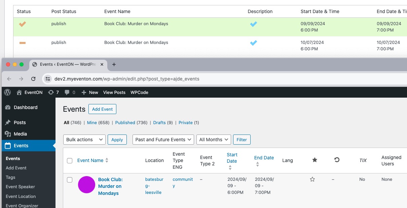
Task: Open the updates icon showing 7
Action: tap(51, 92)
